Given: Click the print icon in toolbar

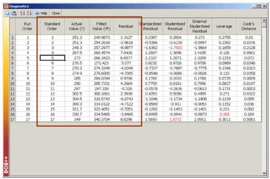Looking at the screenshot, I should click(x=14, y=13).
